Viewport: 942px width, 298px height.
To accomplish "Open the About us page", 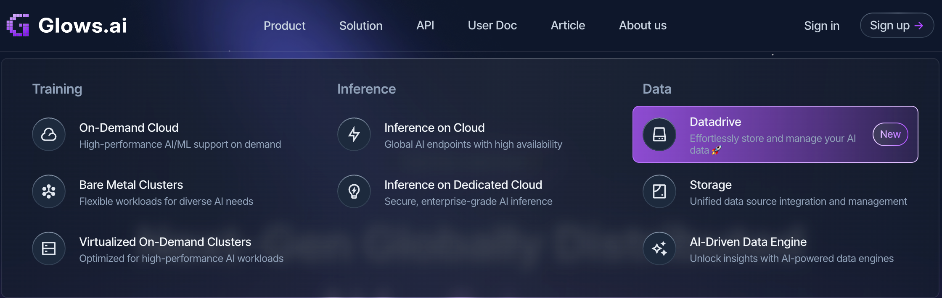I will tap(643, 26).
